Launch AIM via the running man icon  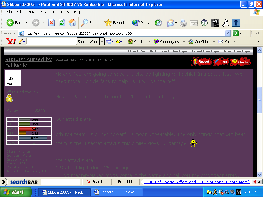[x=225, y=23]
